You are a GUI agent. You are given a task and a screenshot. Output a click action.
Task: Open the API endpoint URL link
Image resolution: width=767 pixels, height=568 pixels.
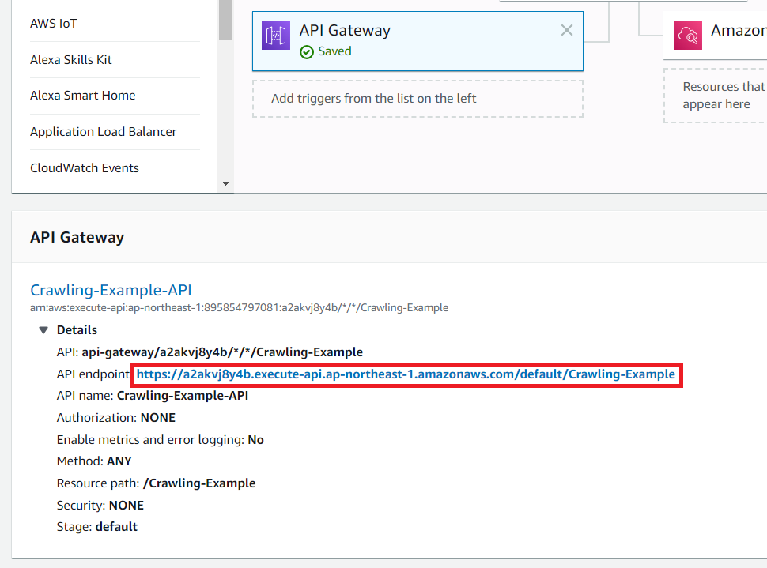click(406, 374)
